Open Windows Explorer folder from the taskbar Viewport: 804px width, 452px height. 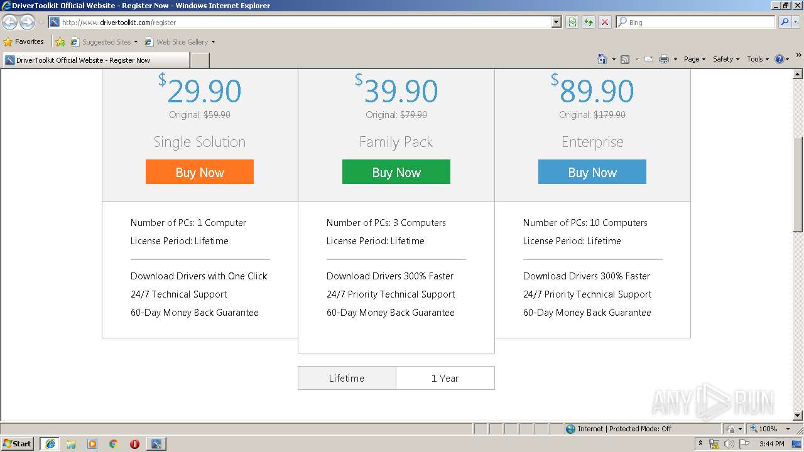(x=71, y=444)
